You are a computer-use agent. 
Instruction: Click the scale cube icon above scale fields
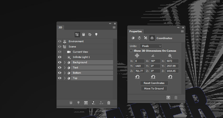click(170, 56)
